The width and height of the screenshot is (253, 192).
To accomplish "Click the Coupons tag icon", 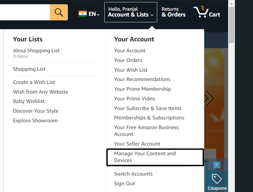I will click(217, 179).
